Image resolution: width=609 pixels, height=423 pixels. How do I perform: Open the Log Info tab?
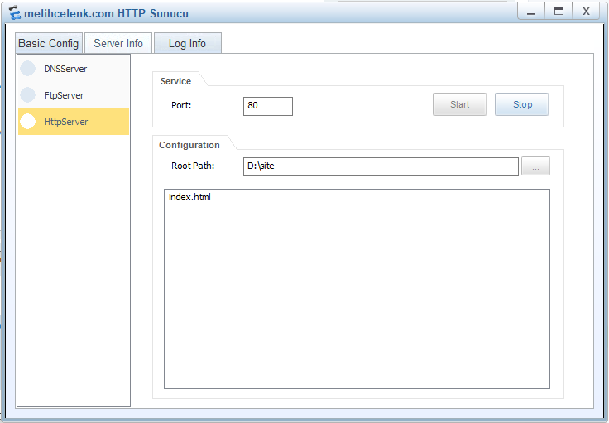[187, 43]
